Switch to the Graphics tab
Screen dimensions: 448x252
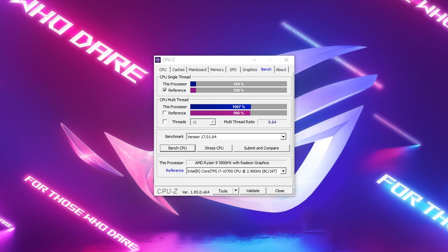250,70
